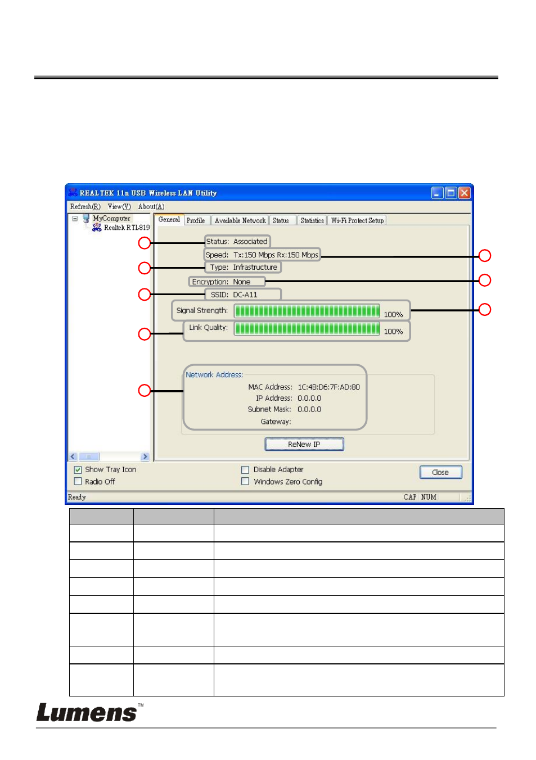Image resolution: width=536 pixels, height=760 pixels.
Task: Click the Encryption: None text
Action: click(221, 282)
